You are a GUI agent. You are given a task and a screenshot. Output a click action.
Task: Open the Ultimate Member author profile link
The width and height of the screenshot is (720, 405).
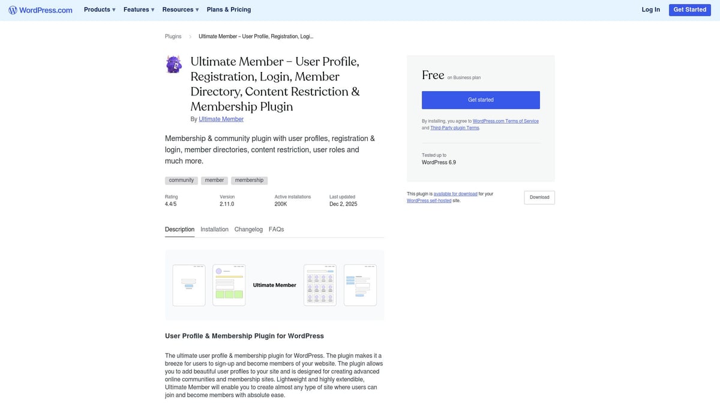(x=221, y=119)
